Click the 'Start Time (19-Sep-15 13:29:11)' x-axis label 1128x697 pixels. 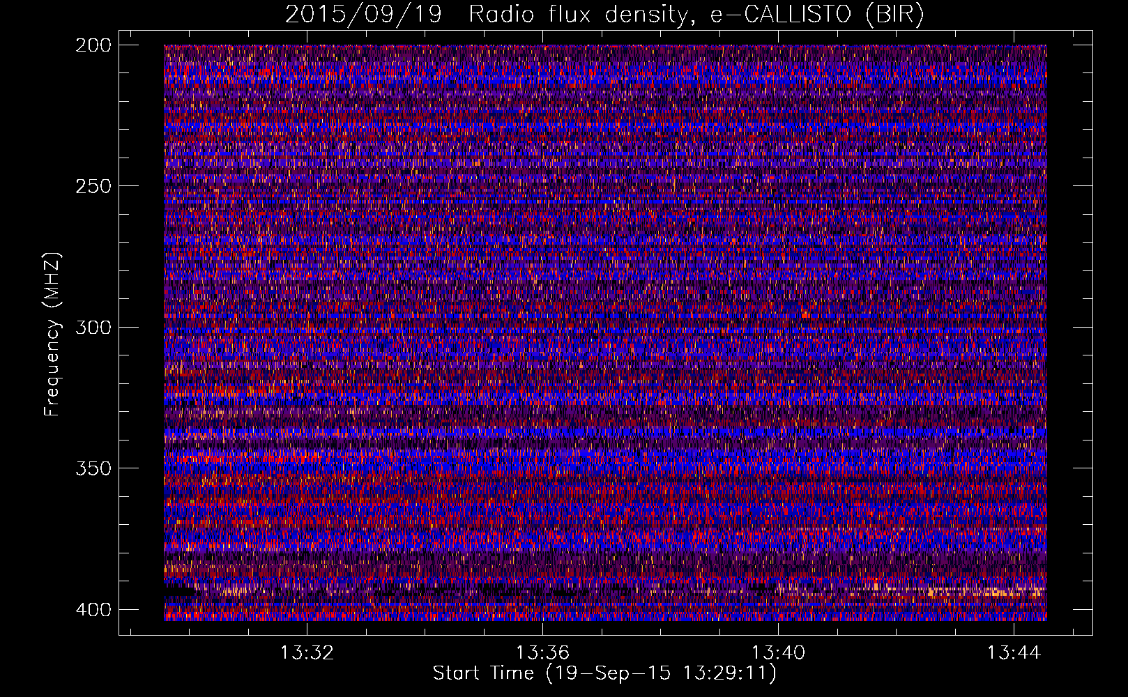pyautogui.click(x=604, y=673)
